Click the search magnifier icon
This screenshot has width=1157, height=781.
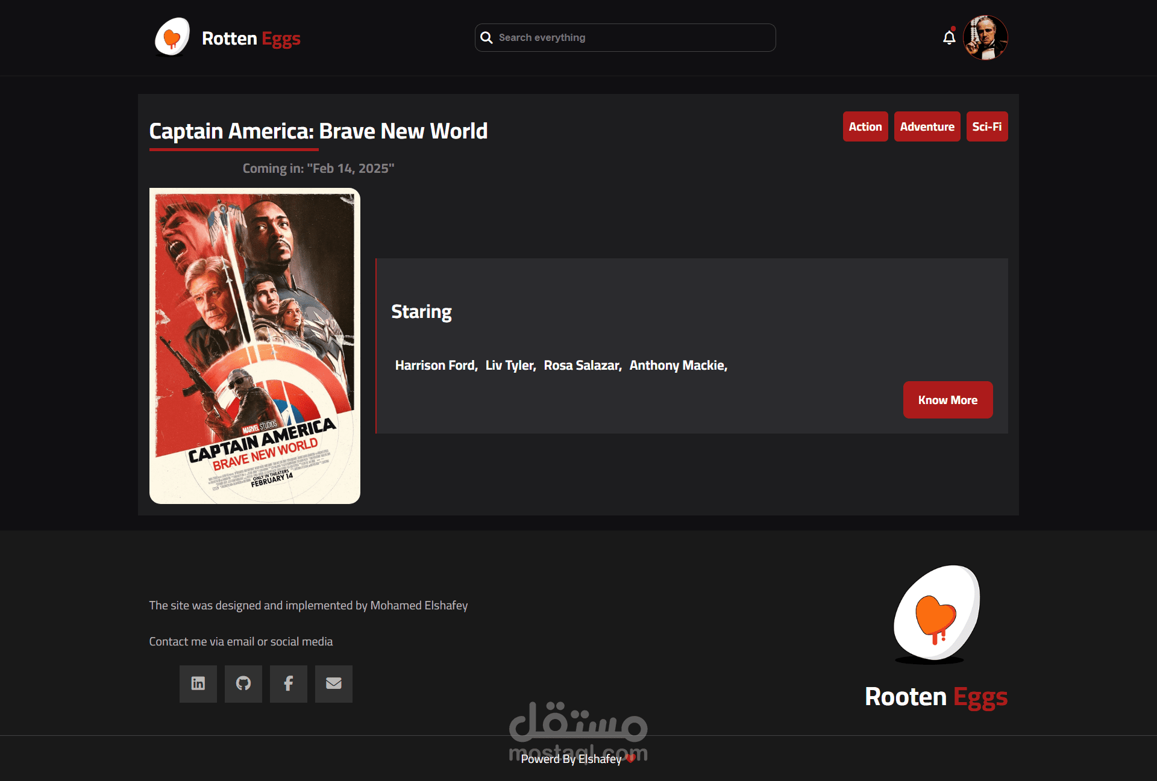(x=486, y=37)
